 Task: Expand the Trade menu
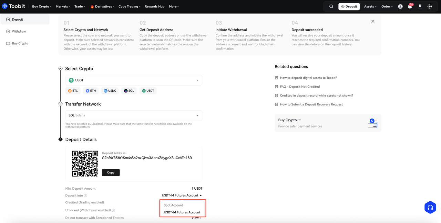80,7
